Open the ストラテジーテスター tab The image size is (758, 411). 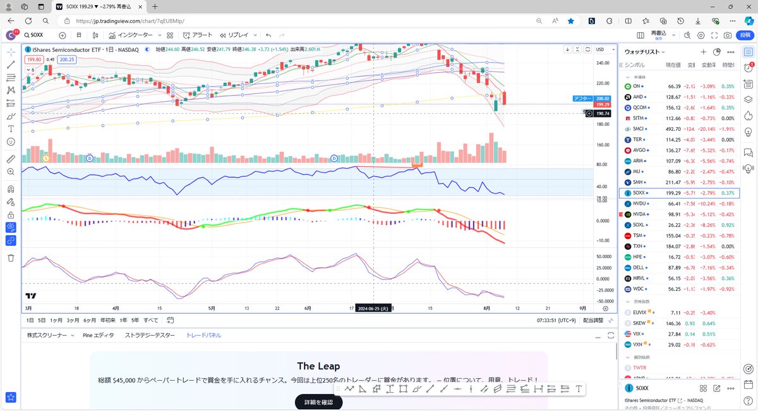pos(150,335)
